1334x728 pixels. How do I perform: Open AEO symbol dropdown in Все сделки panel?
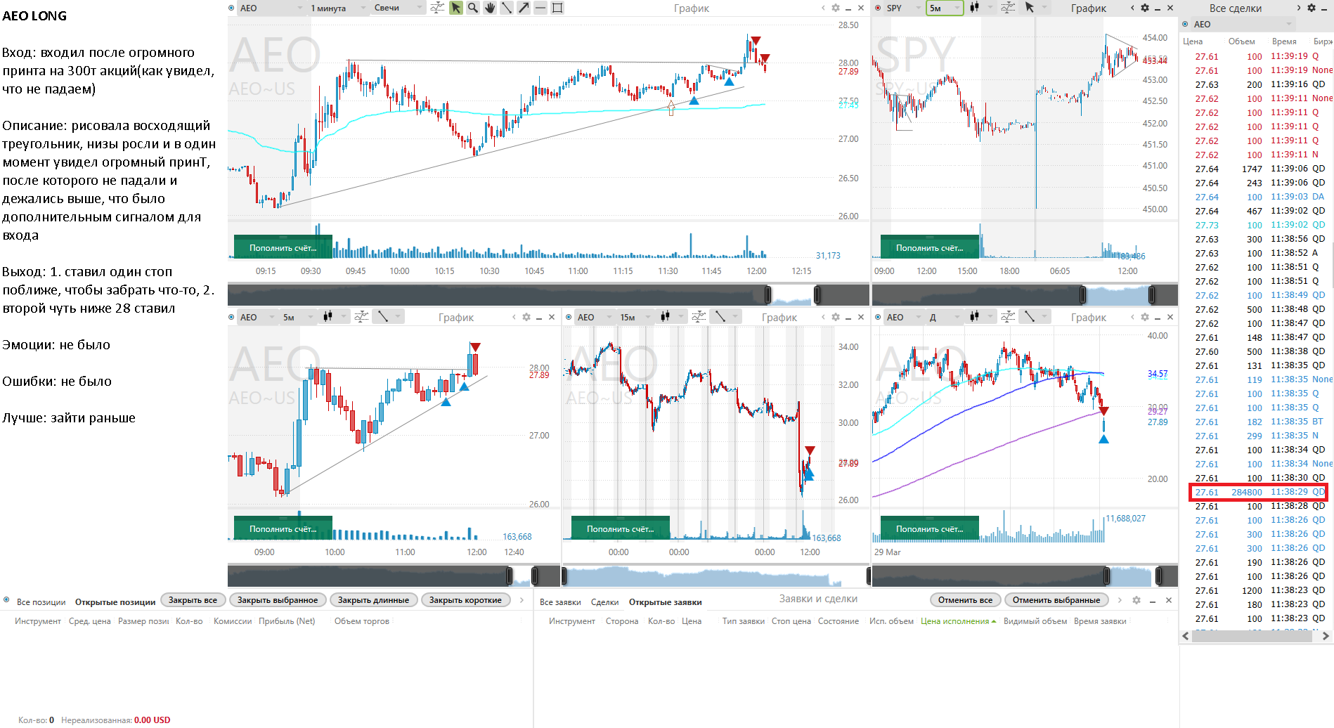[x=1242, y=24]
